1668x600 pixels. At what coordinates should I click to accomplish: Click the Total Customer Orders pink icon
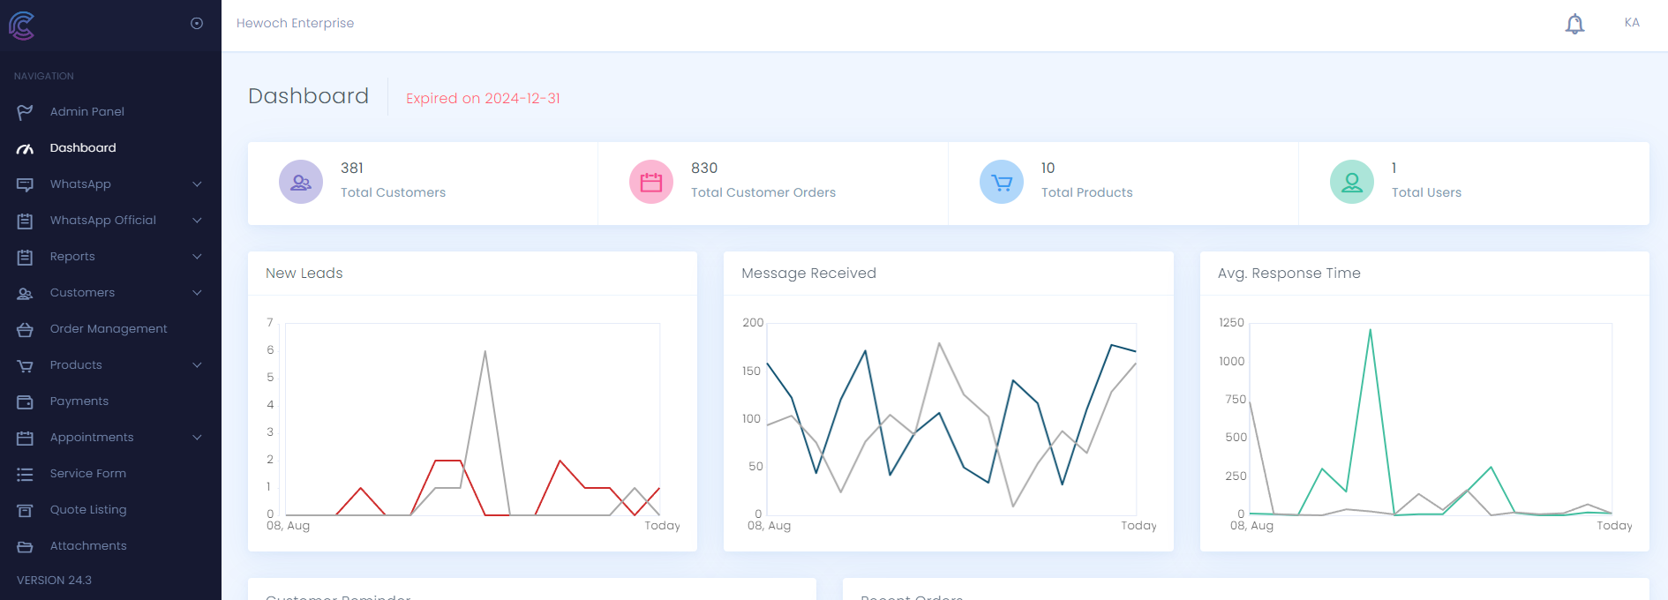pyautogui.click(x=651, y=182)
